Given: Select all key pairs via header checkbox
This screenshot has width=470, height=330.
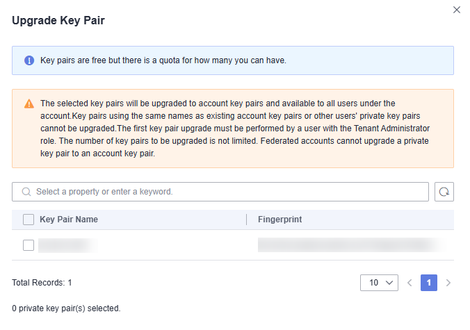Looking at the screenshot, I should [29, 220].
